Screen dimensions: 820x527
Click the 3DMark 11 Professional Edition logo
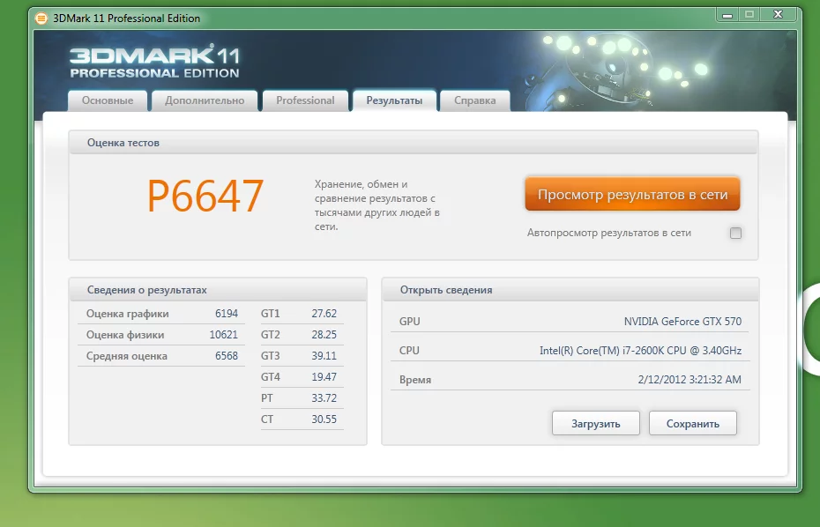[154, 62]
